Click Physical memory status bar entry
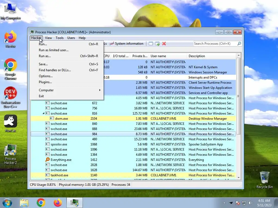The height and width of the screenshot is (208, 278). [x=84, y=185]
